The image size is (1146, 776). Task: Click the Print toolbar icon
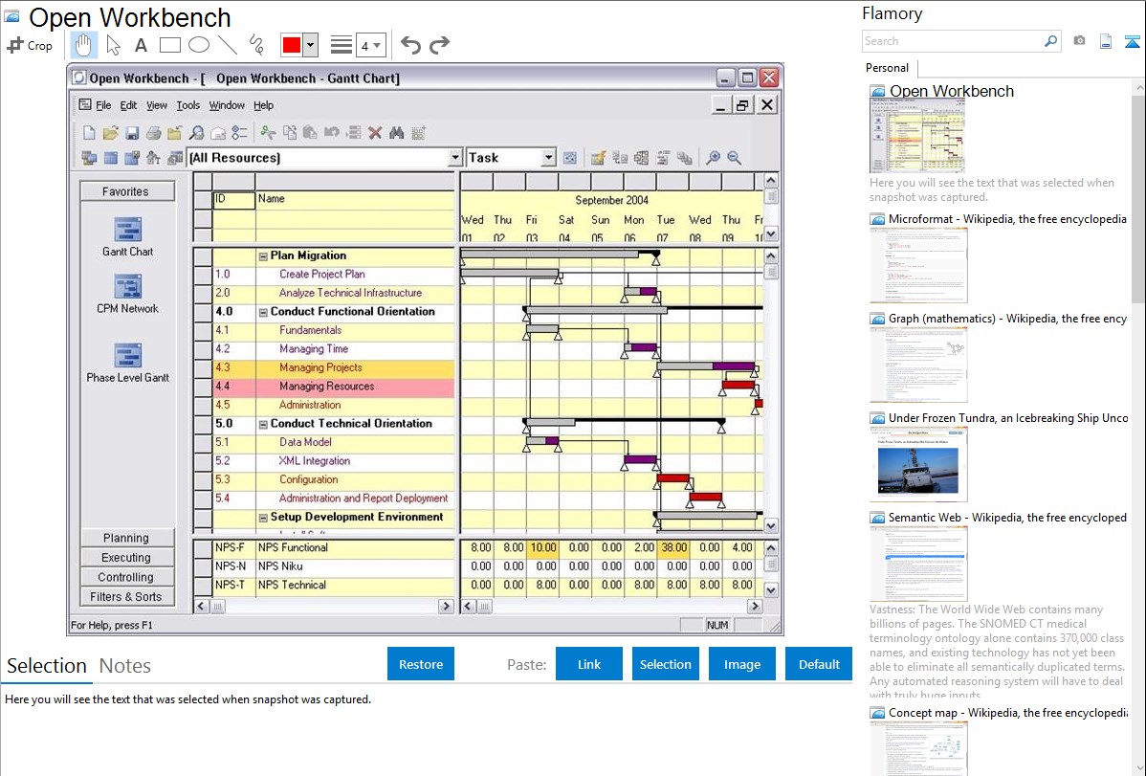coord(153,132)
